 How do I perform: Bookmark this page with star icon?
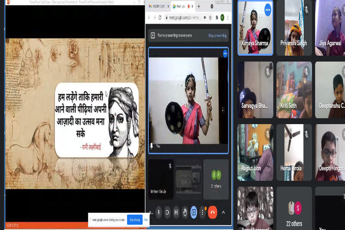pos(210,18)
